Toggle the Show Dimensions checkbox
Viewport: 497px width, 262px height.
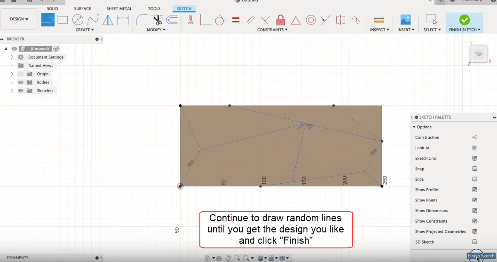coord(474,210)
